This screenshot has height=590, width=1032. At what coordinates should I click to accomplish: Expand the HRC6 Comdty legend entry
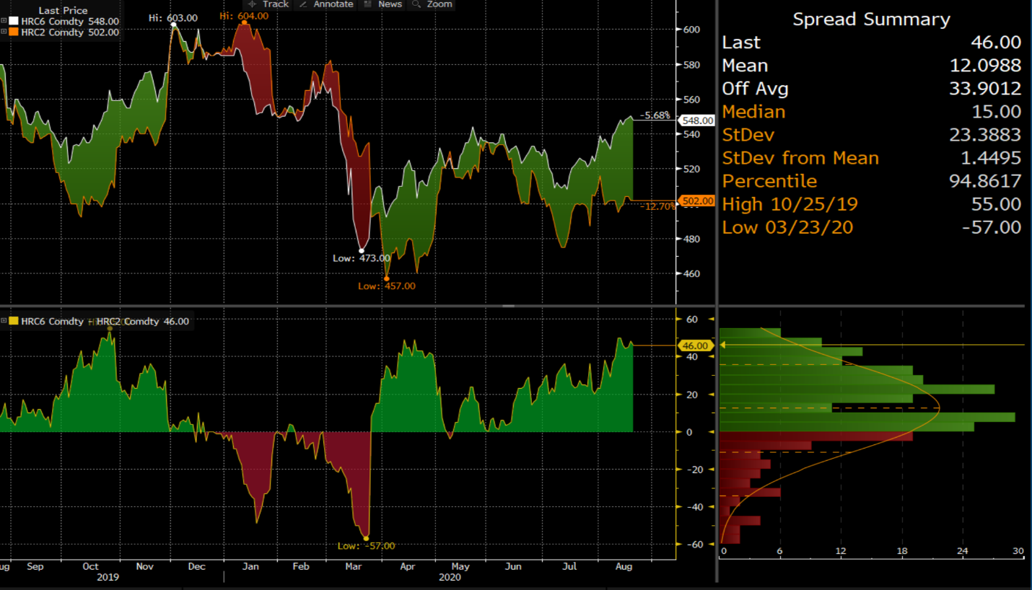pos(4,22)
